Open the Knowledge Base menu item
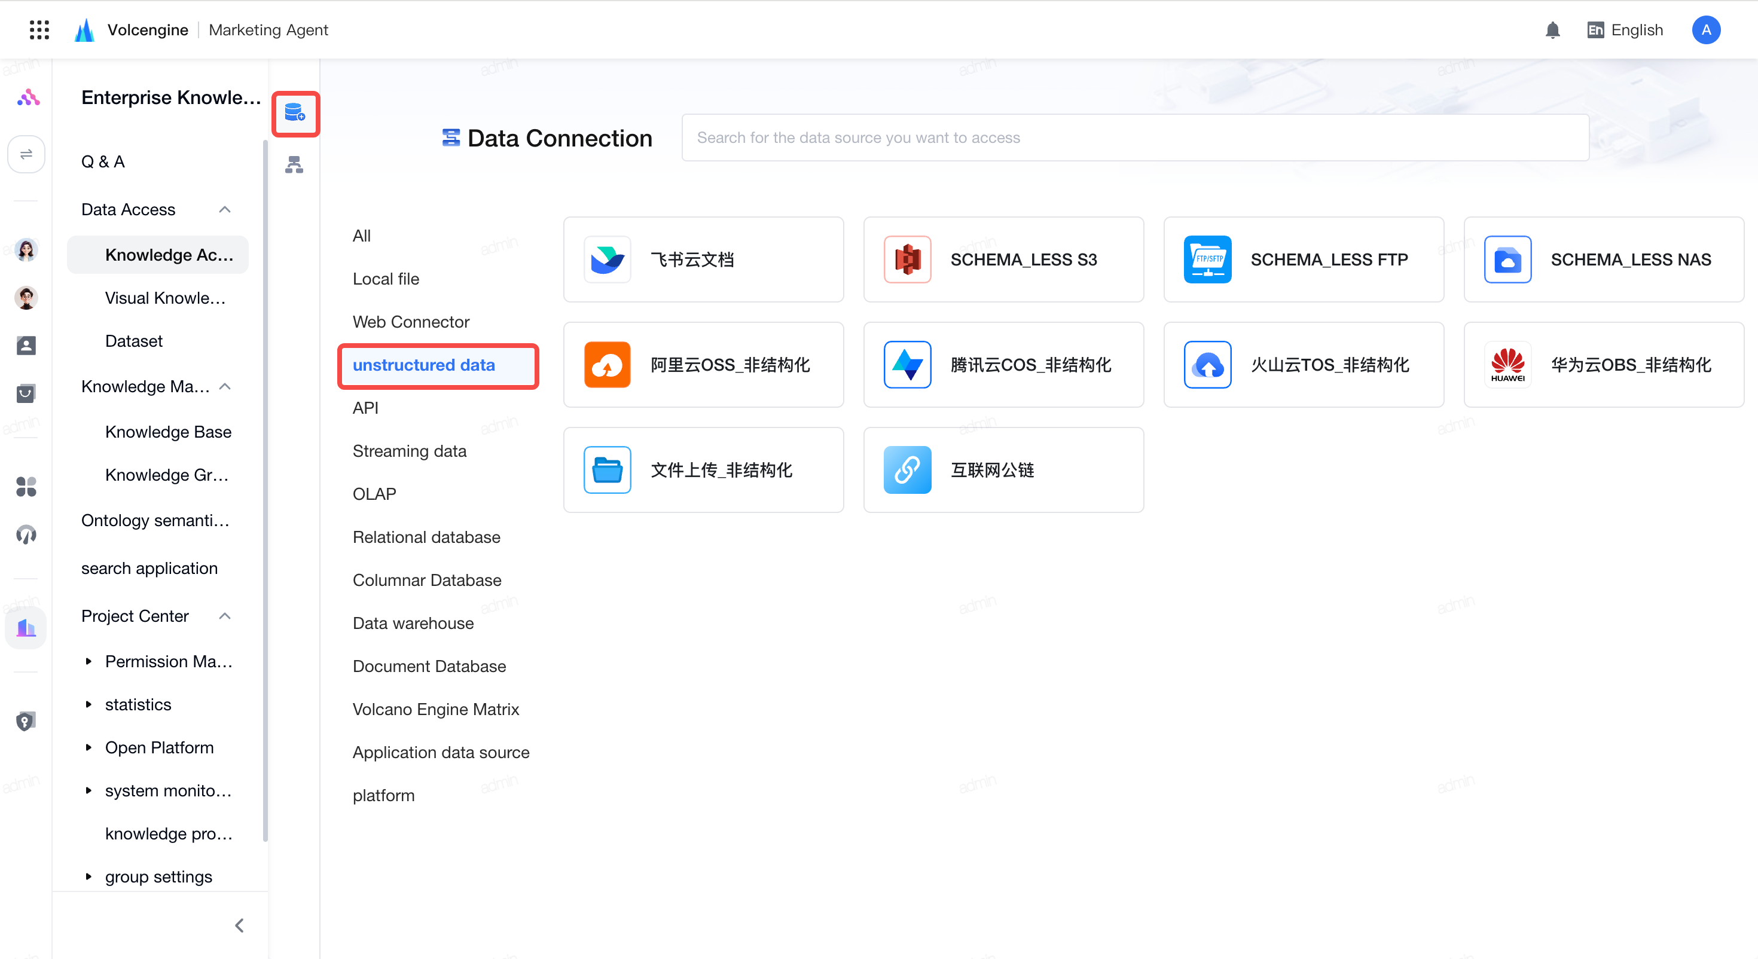1758x959 pixels. [168, 432]
